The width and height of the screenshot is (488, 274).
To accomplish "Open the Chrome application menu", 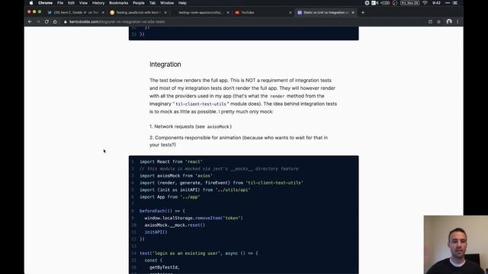I will [x=45, y=3].
